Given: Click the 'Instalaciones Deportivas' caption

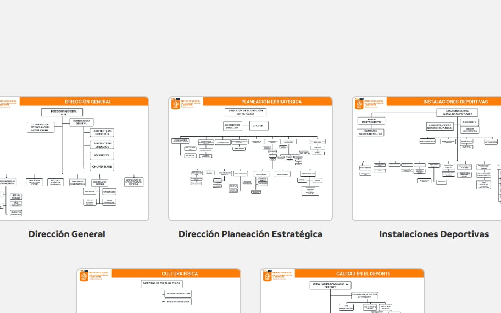Looking at the screenshot, I should [434, 234].
